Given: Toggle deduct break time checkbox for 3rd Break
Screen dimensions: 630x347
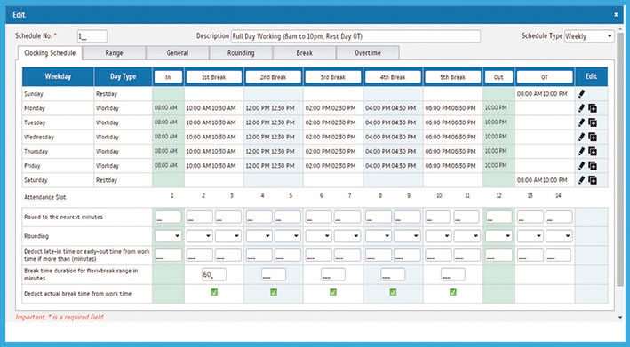Looking at the screenshot, I should click(x=333, y=293).
